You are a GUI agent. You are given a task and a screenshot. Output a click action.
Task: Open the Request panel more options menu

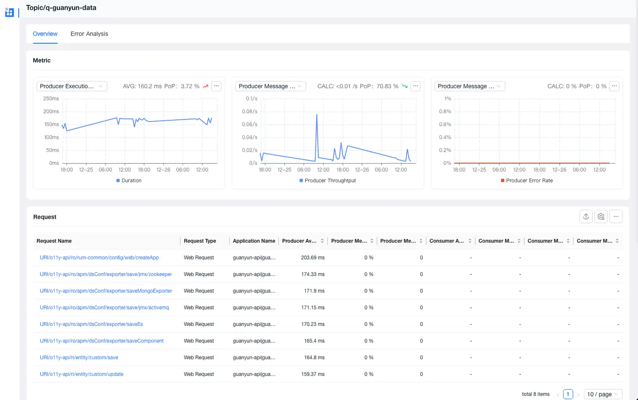(616, 216)
